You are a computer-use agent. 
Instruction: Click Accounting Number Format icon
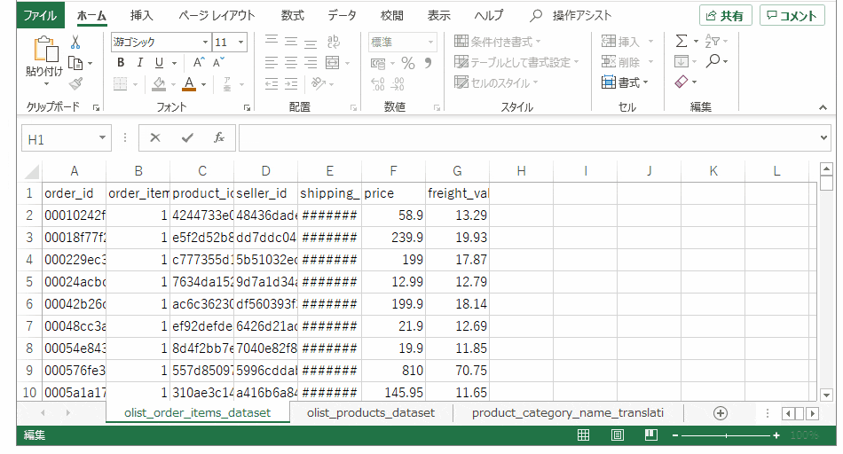coord(378,63)
